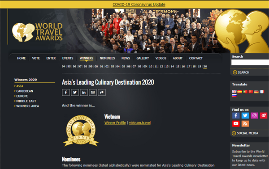
Task: Open the HOME menu item
Action: (21, 58)
